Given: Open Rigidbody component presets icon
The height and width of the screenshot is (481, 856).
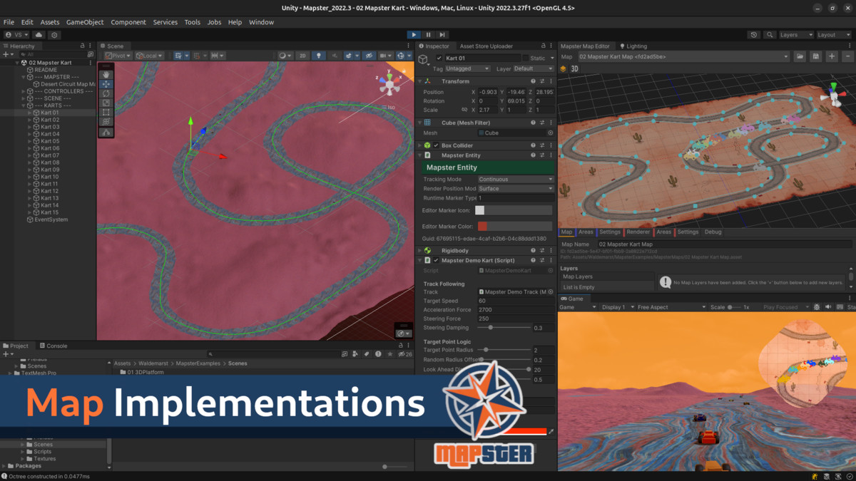Looking at the screenshot, I should pos(542,251).
